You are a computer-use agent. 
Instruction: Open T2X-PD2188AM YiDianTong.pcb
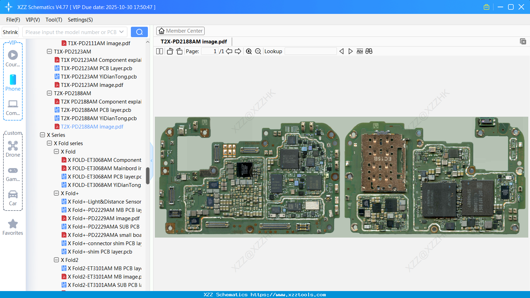click(x=99, y=118)
